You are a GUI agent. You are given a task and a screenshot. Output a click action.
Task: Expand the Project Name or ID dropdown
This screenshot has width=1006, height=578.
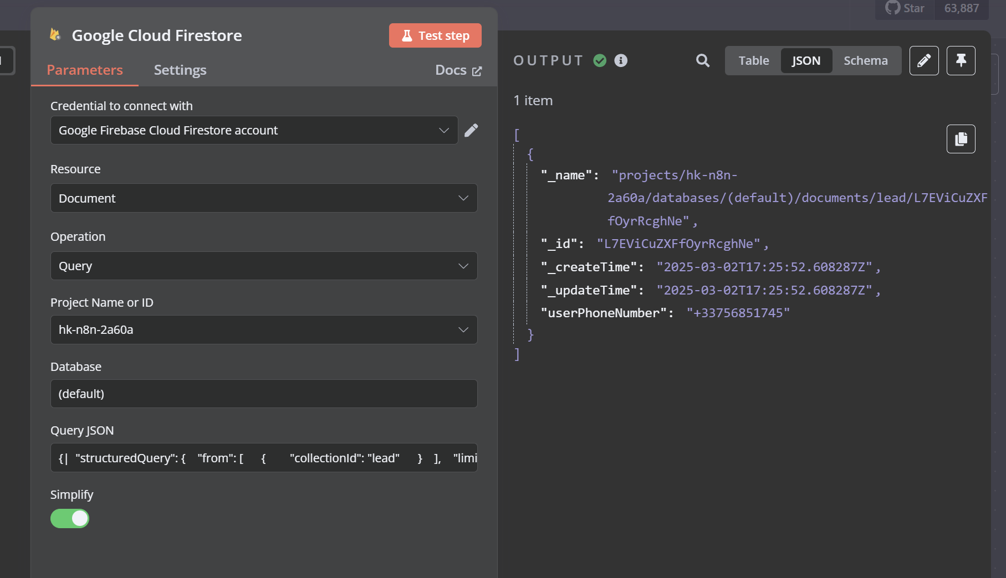pos(264,329)
